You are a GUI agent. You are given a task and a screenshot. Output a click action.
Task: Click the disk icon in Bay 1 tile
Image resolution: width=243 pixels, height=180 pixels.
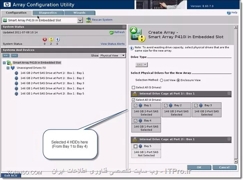[140, 106]
